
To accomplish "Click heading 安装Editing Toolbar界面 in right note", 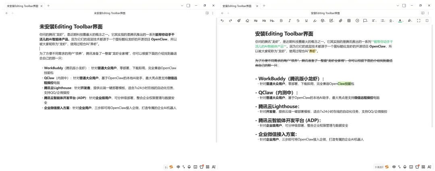I will coord(284,34).
